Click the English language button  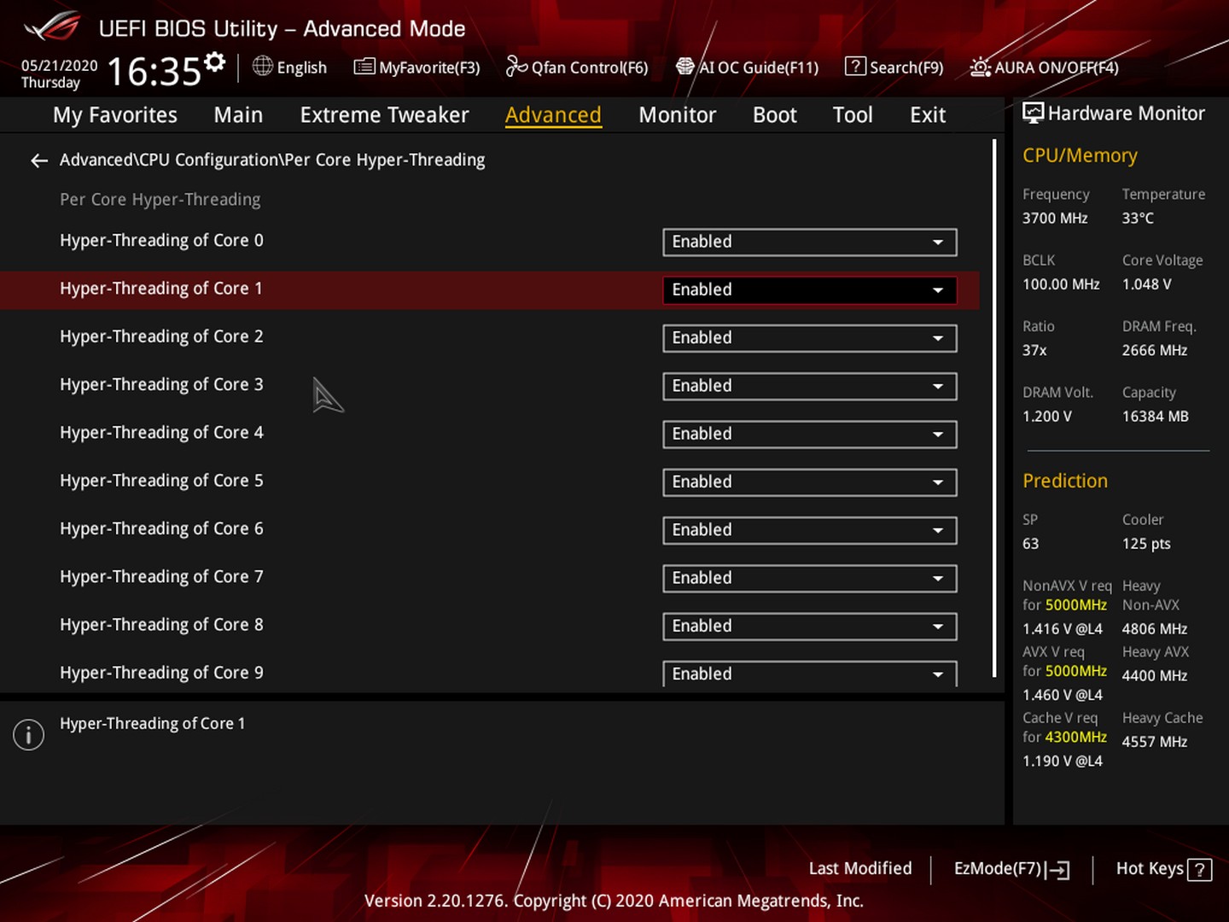tap(290, 67)
